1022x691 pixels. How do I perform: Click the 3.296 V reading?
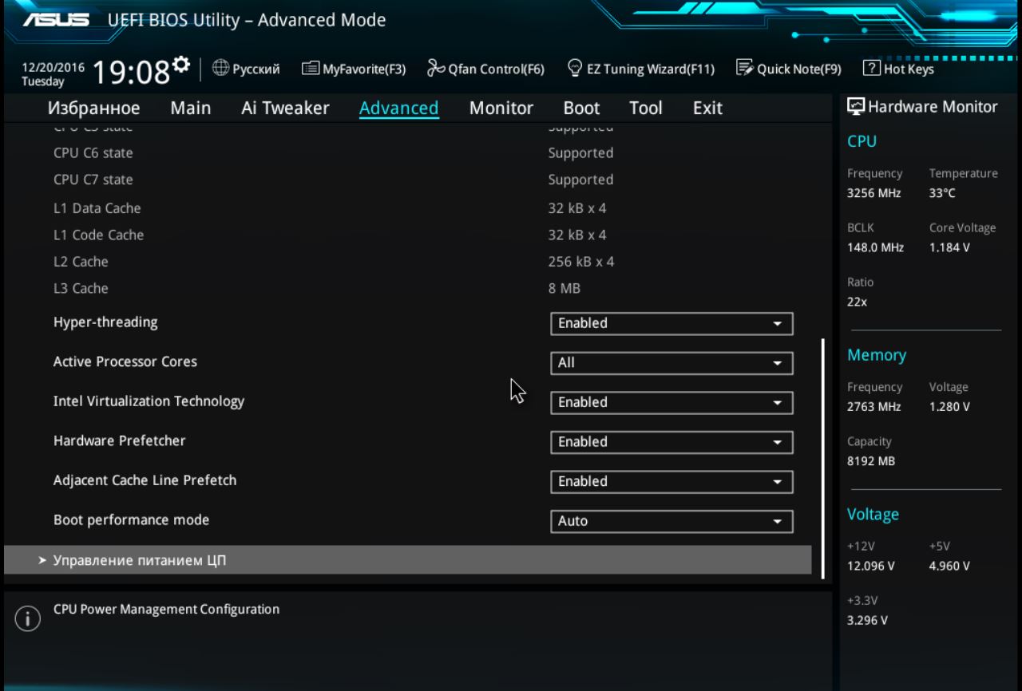pos(867,621)
